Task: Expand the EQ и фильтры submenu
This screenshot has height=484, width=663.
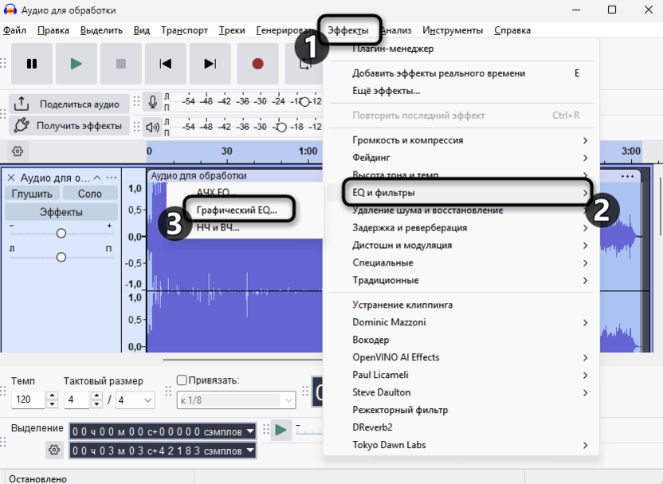Action: pyautogui.click(x=461, y=192)
